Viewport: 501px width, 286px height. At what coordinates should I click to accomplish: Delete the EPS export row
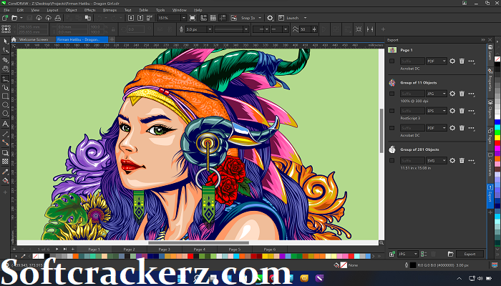[462, 111]
